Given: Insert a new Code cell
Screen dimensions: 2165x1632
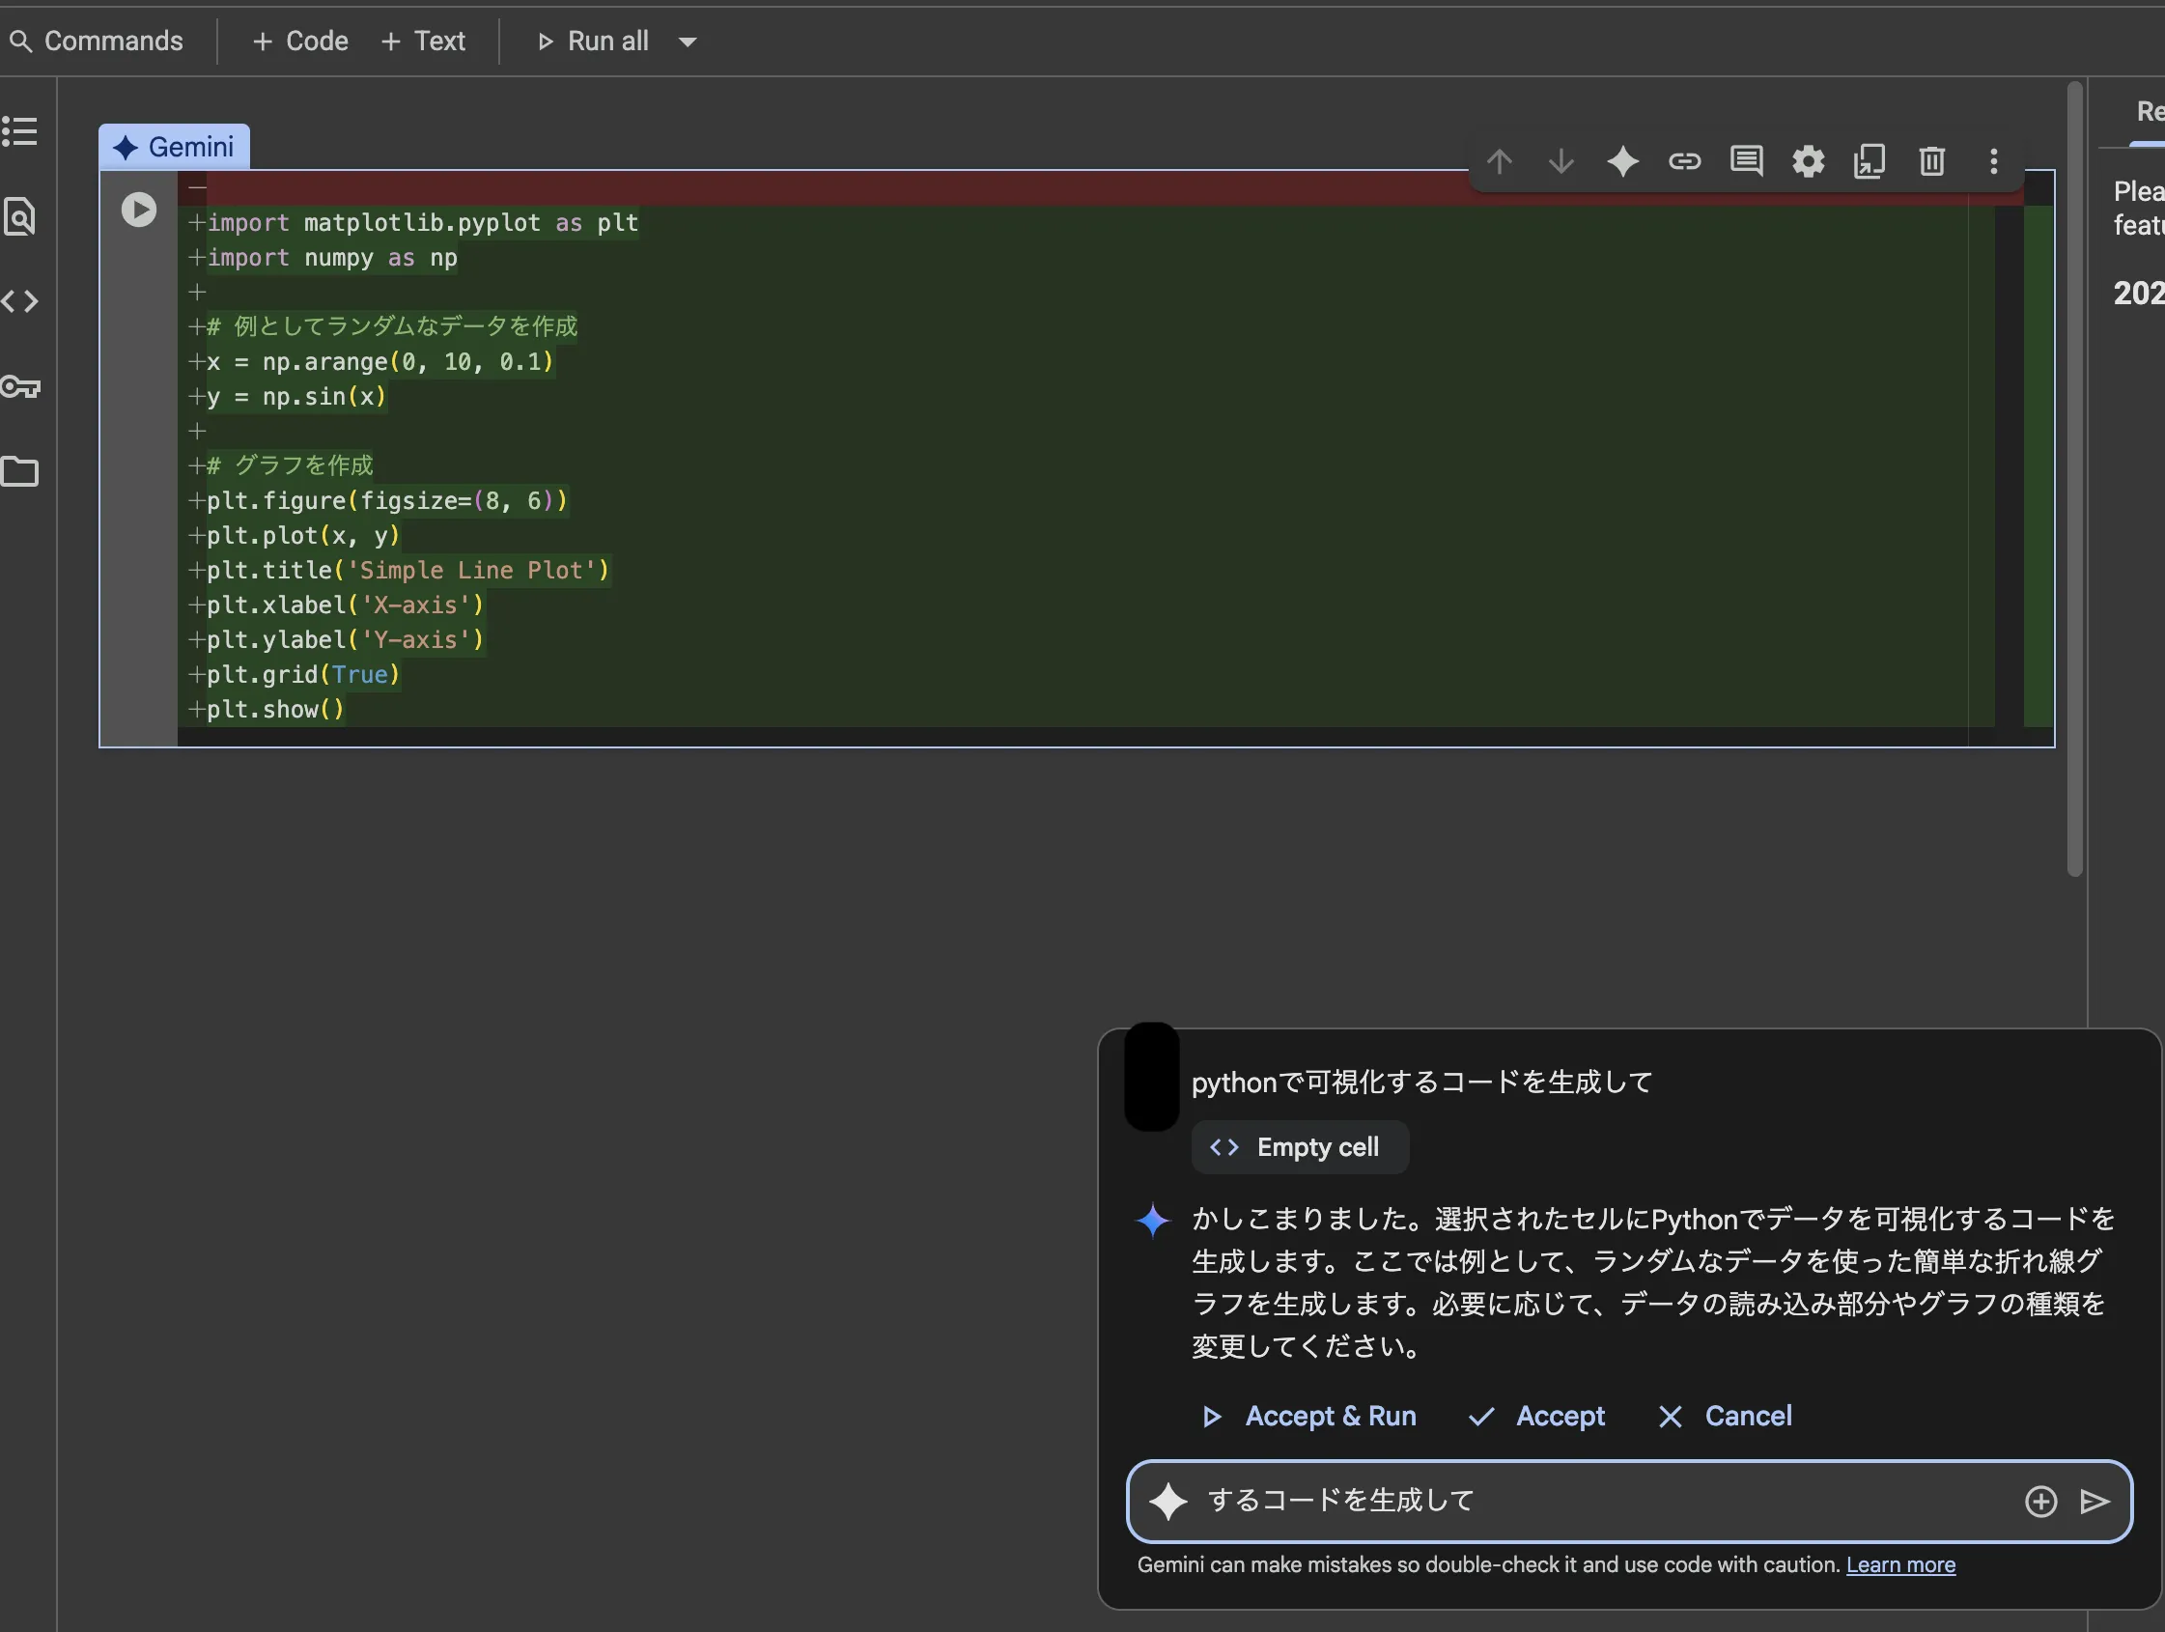Looking at the screenshot, I should pyautogui.click(x=299, y=42).
